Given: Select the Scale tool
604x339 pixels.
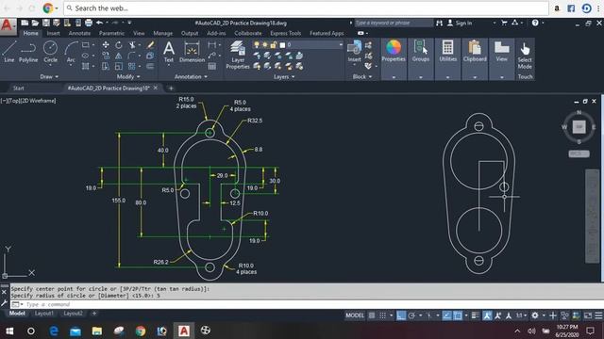Looking at the screenshot, I should click(x=119, y=67).
